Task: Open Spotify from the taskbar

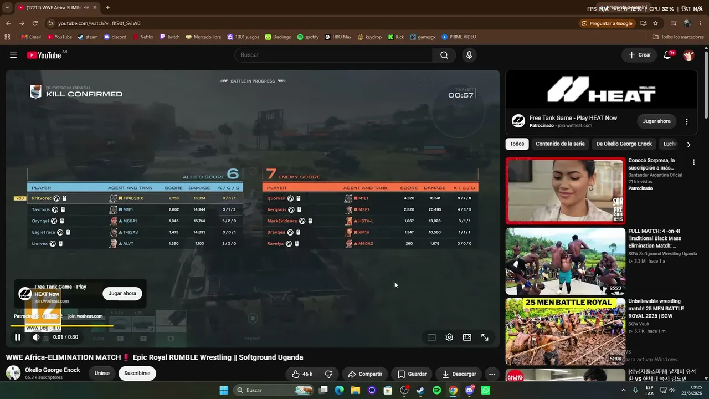Action: tap(436, 390)
